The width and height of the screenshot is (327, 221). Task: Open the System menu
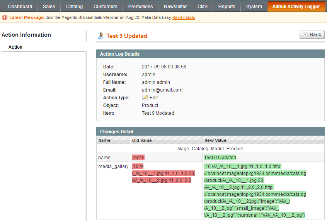[254, 7]
